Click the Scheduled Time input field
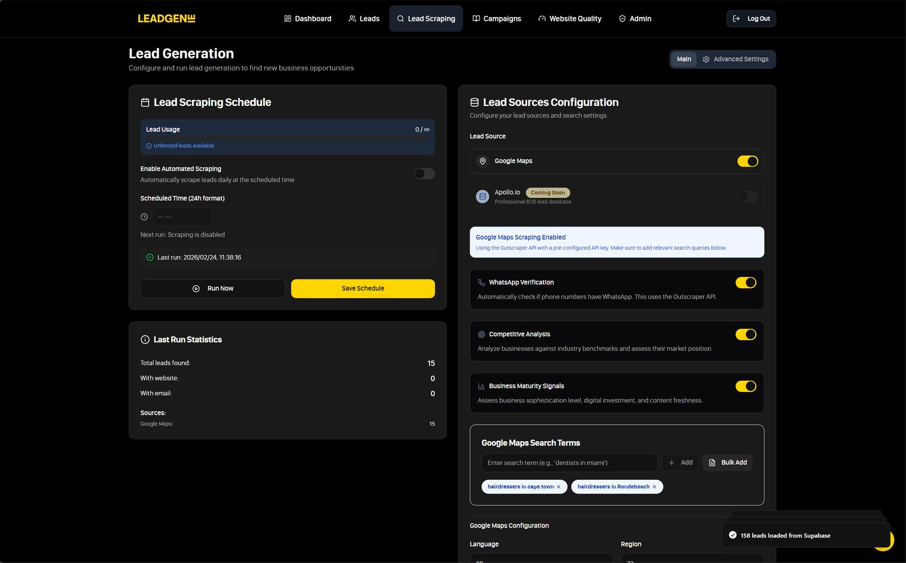906x563 pixels. point(182,217)
